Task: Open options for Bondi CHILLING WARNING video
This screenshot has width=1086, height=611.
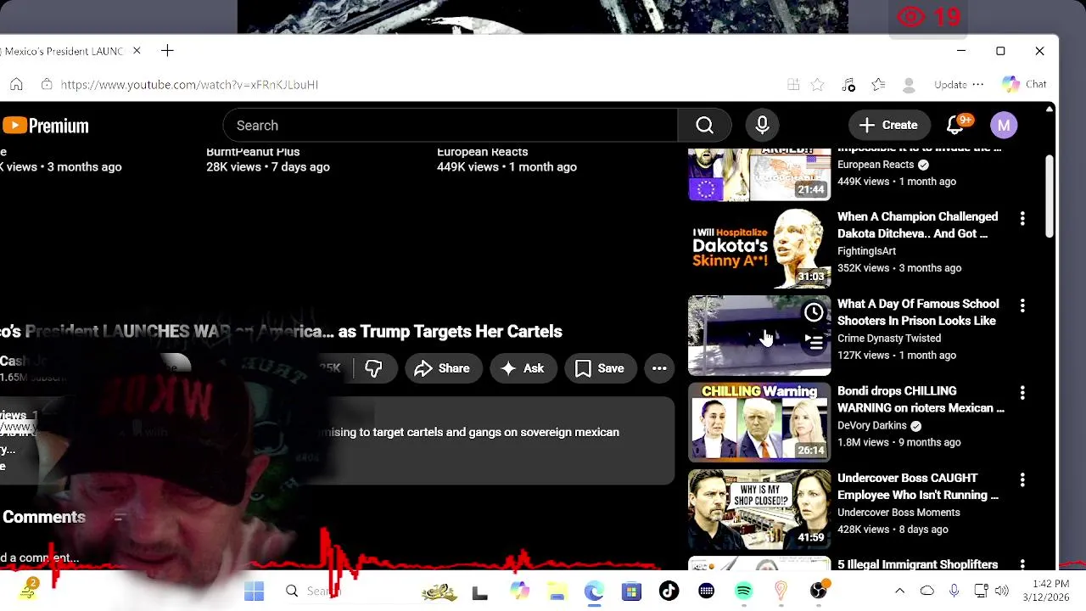Action: point(1022,392)
